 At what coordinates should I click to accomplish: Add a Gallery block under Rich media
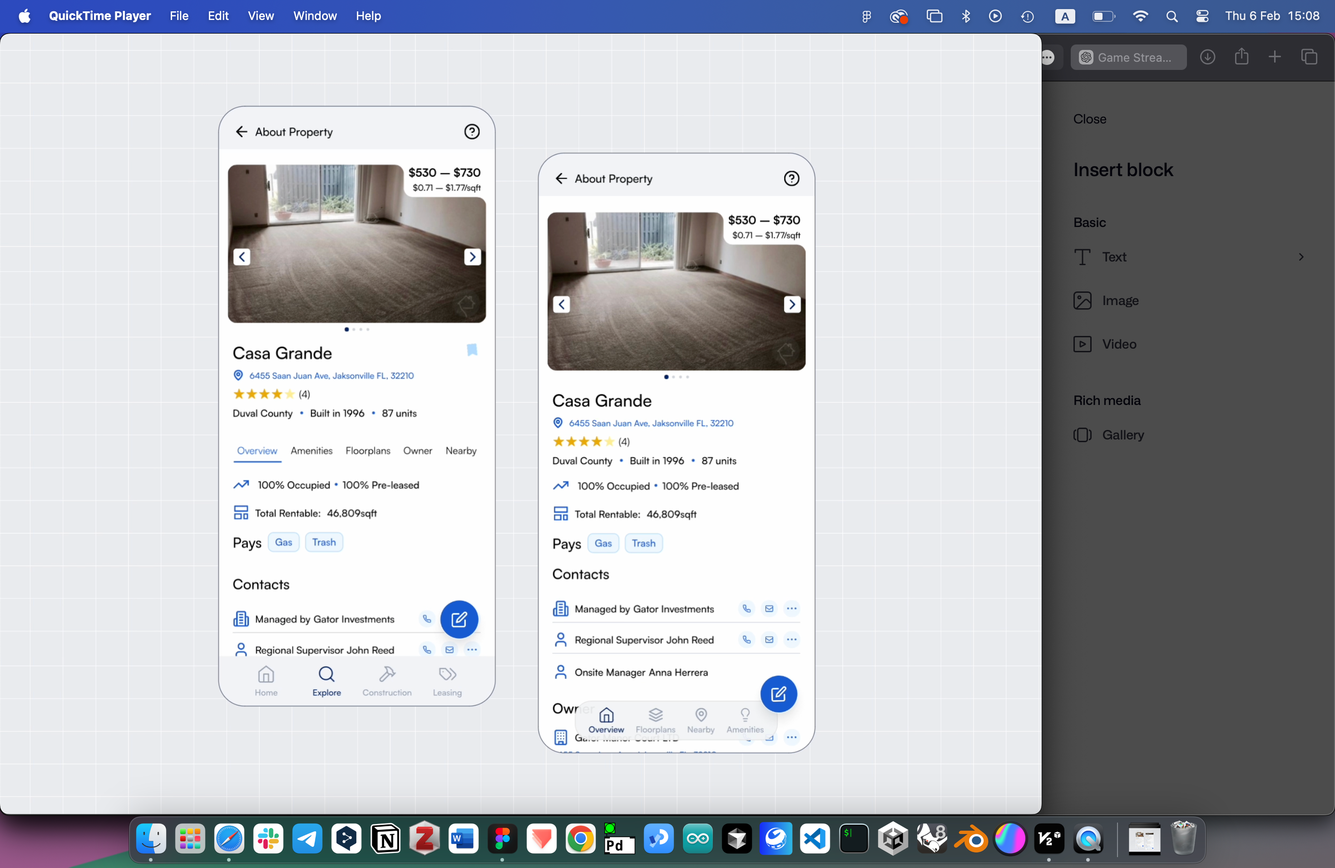pyautogui.click(x=1123, y=434)
